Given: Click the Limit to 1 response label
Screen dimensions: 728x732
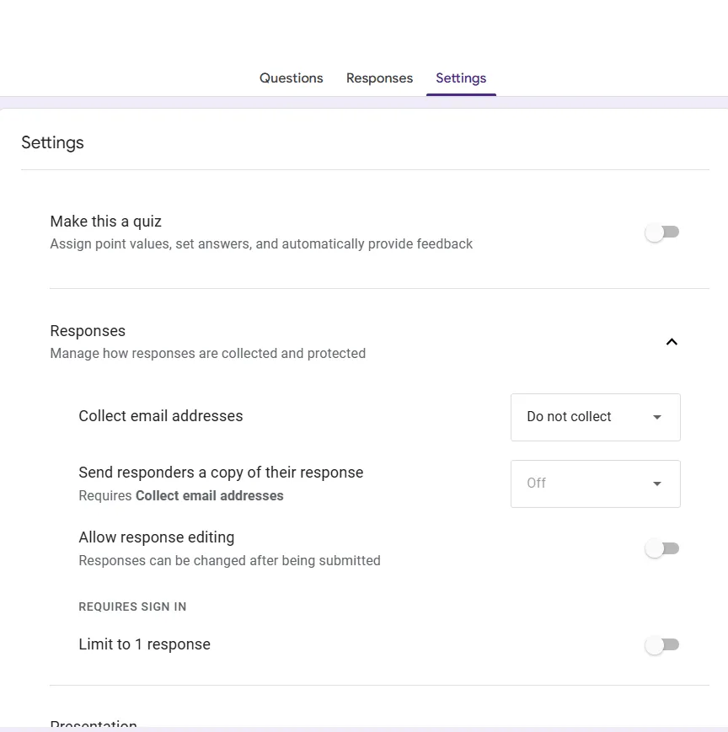Looking at the screenshot, I should [144, 644].
